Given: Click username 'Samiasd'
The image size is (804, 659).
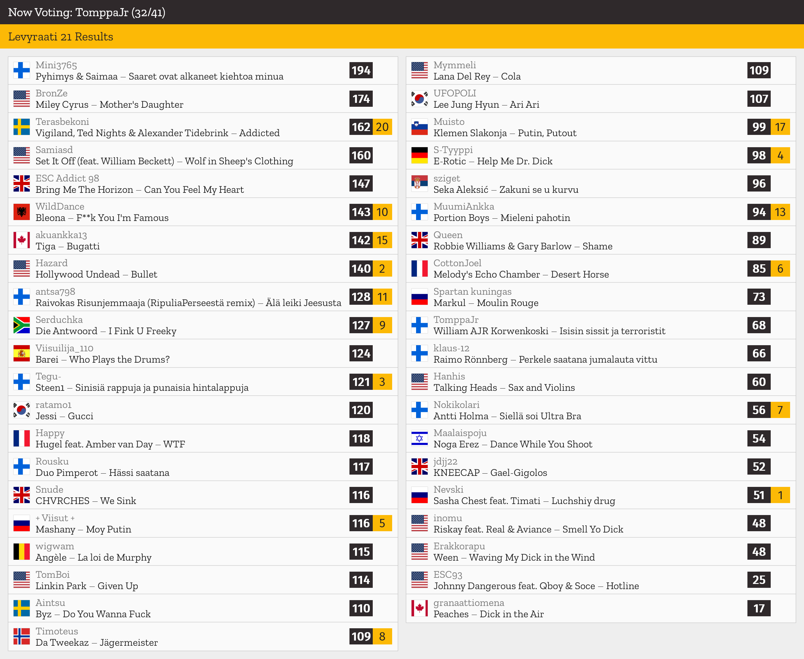Looking at the screenshot, I should pos(54,150).
